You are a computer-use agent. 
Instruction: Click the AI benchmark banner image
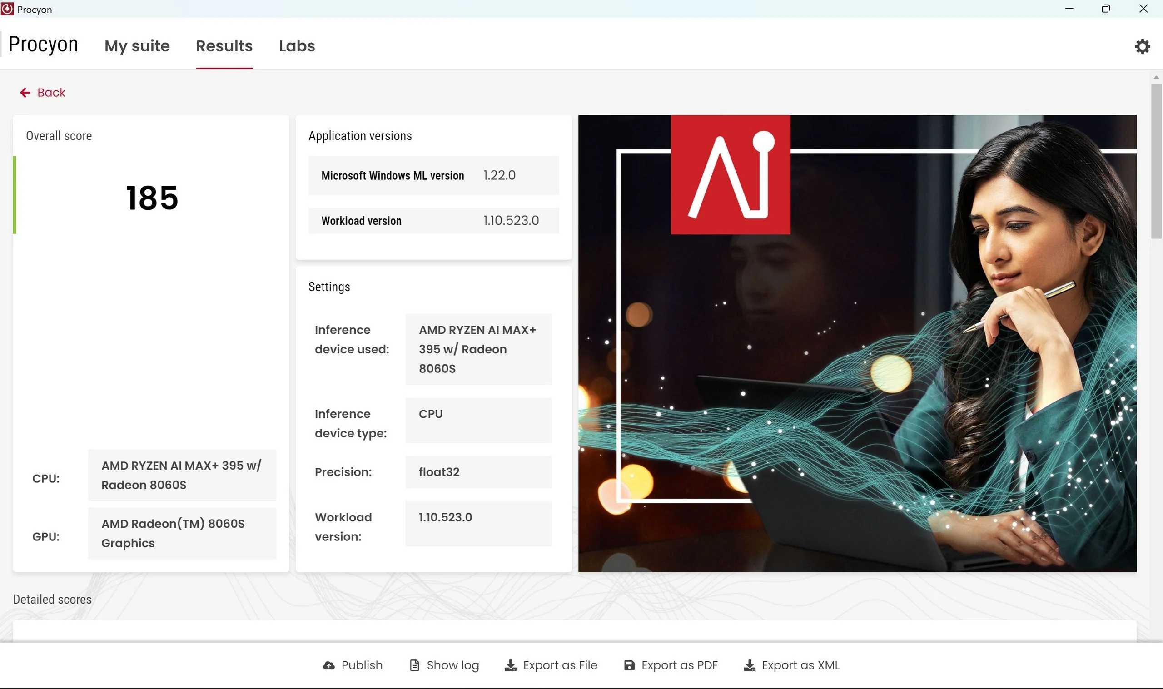(x=857, y=343)
